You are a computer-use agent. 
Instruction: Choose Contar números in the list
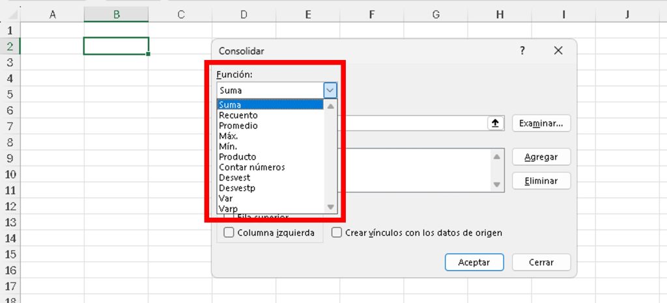pos(251,167)
